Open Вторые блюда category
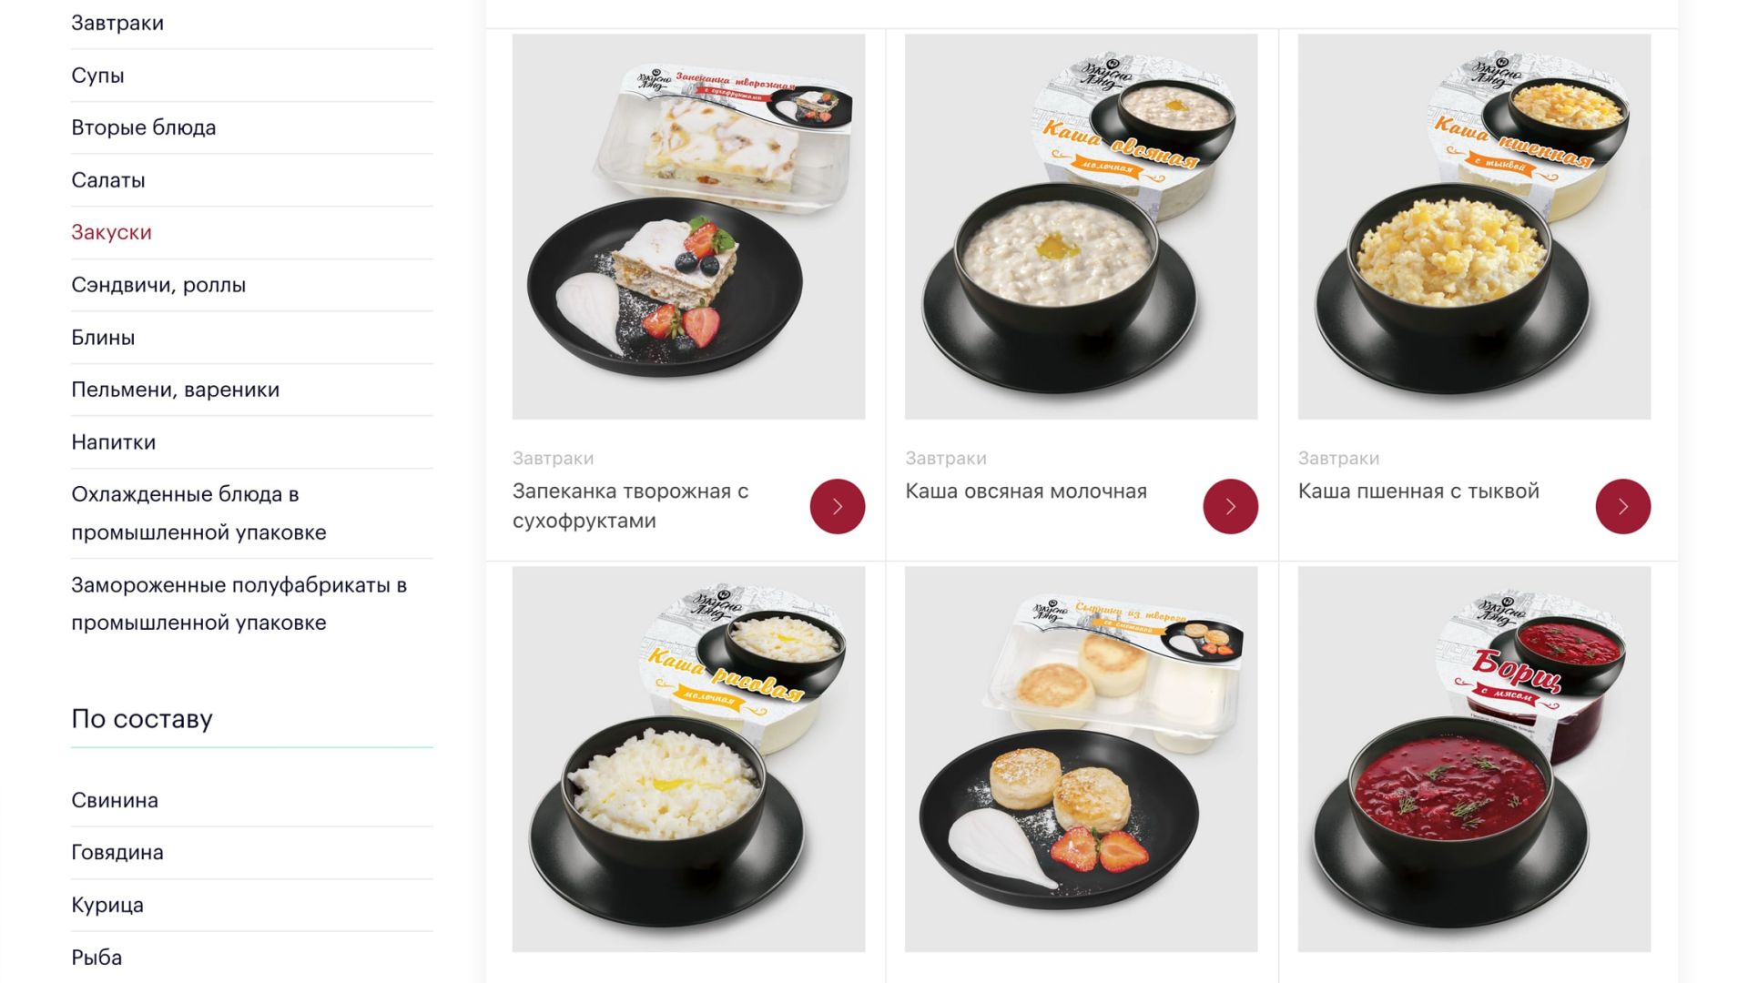 coord(144,127)
